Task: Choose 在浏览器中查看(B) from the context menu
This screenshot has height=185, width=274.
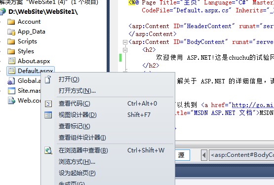Action: point(108,150)
